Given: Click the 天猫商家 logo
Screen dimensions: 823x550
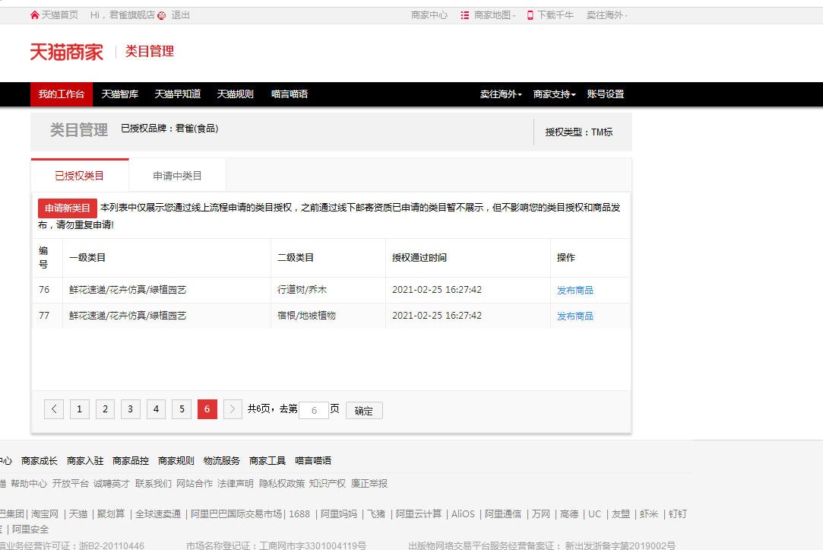Looking at the screenshot, I should tap(67, 52).
